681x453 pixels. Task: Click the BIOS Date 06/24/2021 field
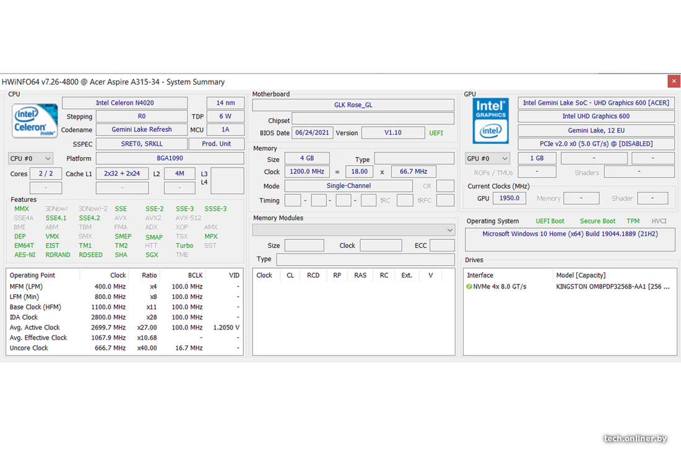tap(313, 133)
